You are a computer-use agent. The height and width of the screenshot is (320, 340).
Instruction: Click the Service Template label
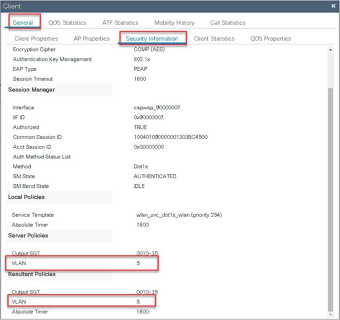click(33, 215)
